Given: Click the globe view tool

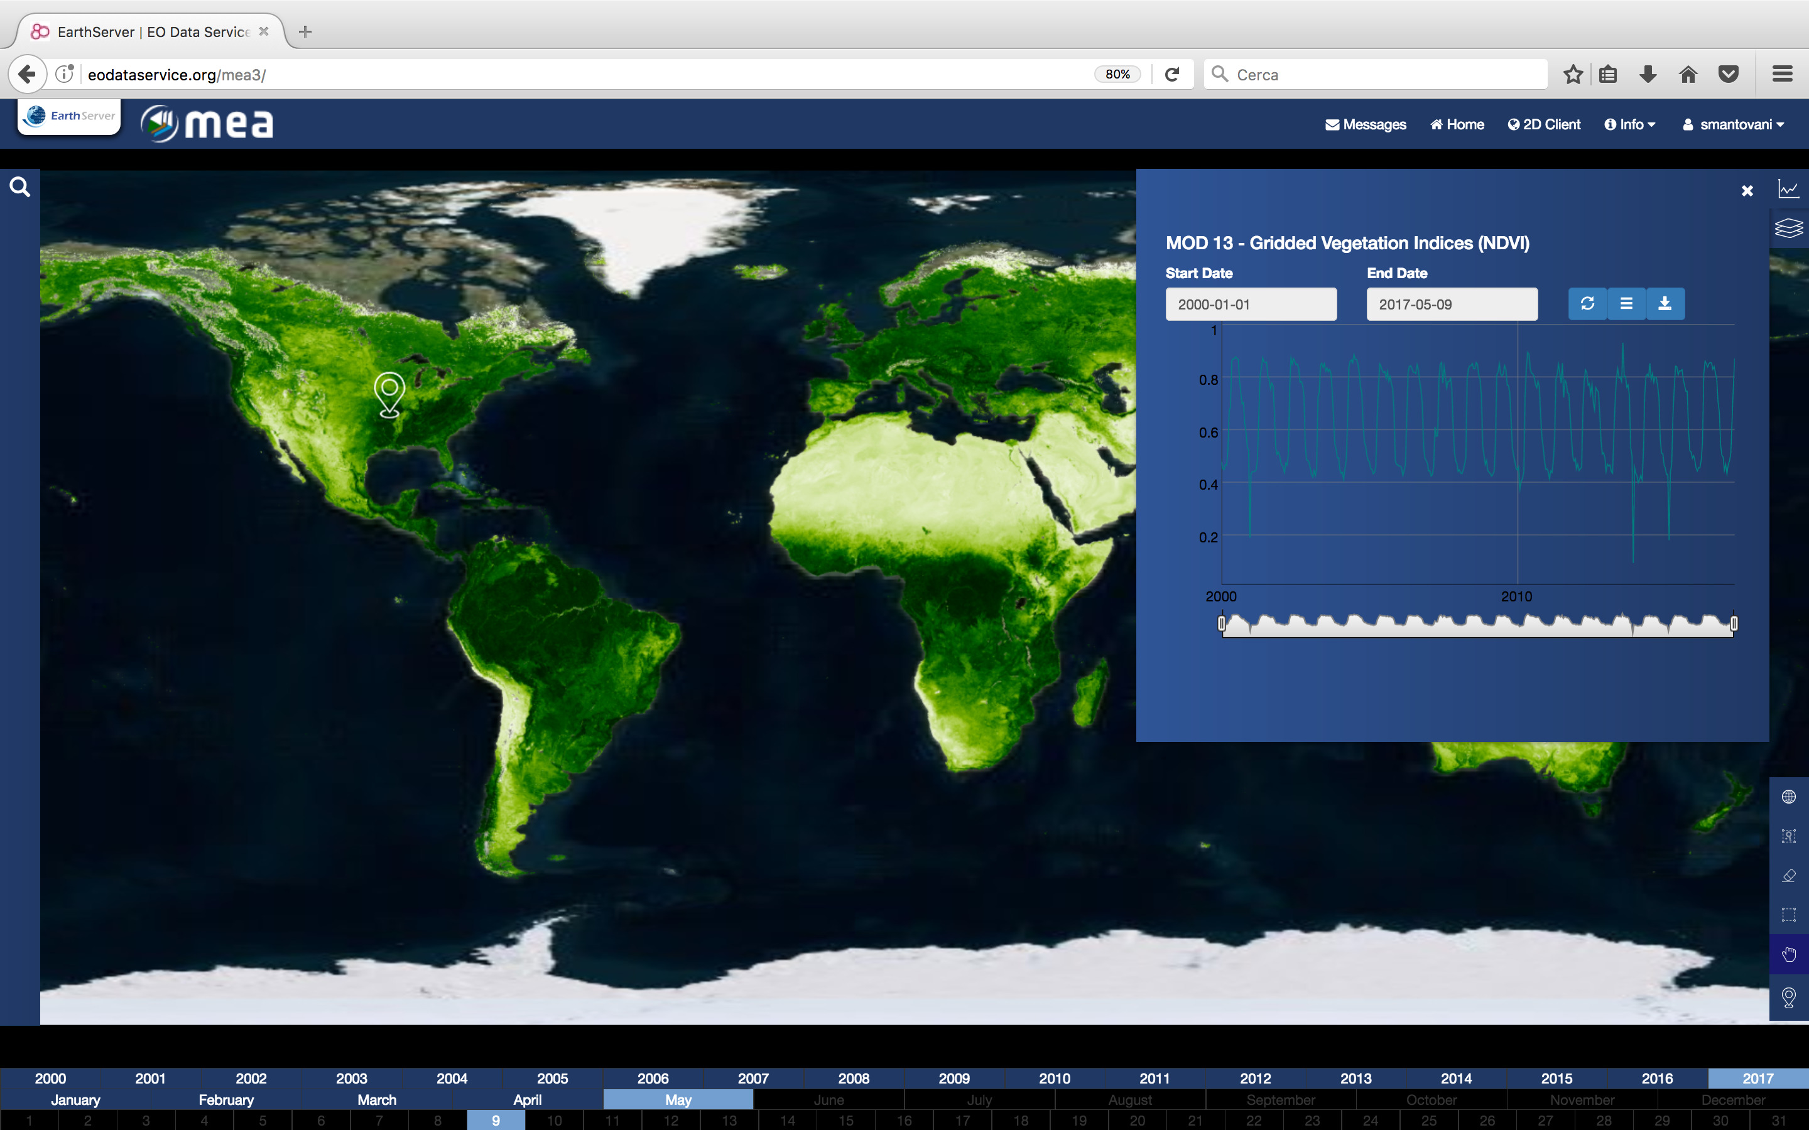Looking at the screenshot, I should pyautogui.click(x=1788, y=797).
